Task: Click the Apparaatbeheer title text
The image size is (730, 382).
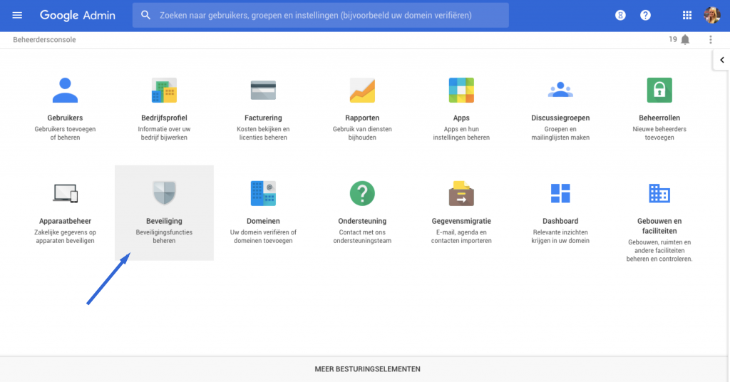Action: (65, 222)
